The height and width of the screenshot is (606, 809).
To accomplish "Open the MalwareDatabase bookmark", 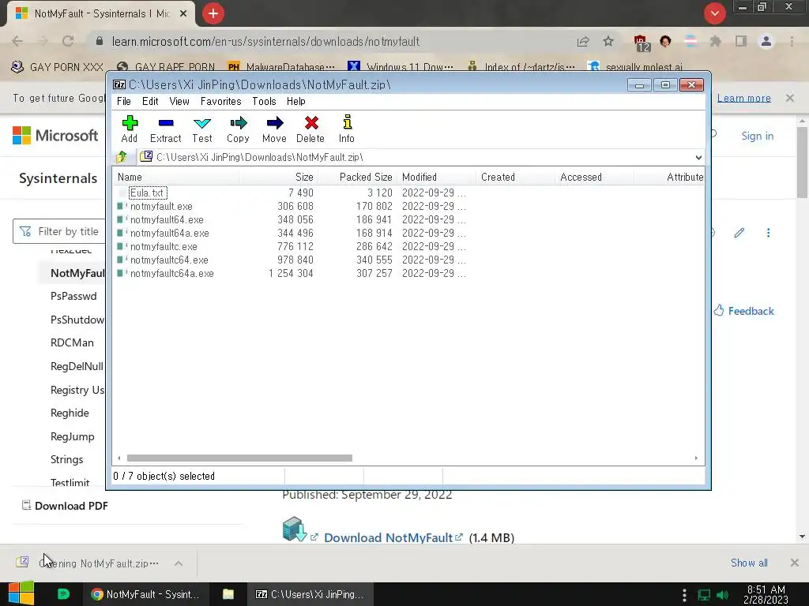I will tap(281, 67).
